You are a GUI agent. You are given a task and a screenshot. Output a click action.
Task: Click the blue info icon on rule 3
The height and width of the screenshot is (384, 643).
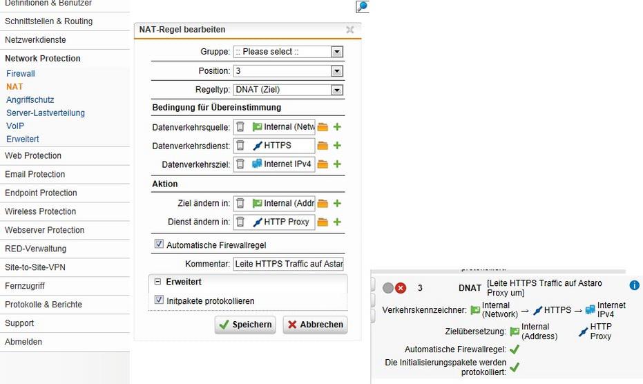(x=634, y=285)
